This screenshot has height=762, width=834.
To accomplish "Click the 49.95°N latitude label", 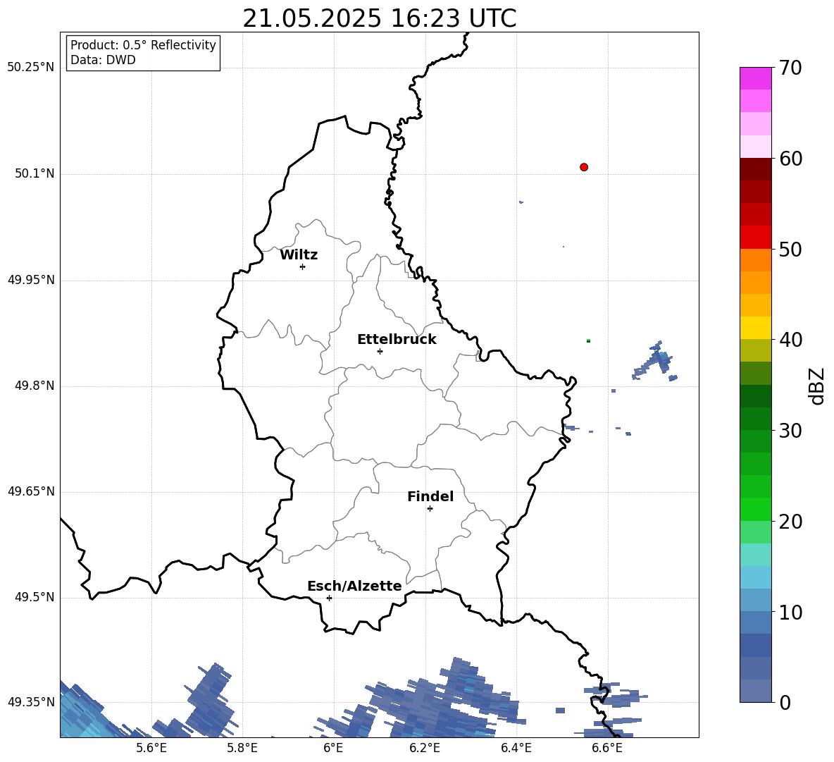I will [31, 280].
